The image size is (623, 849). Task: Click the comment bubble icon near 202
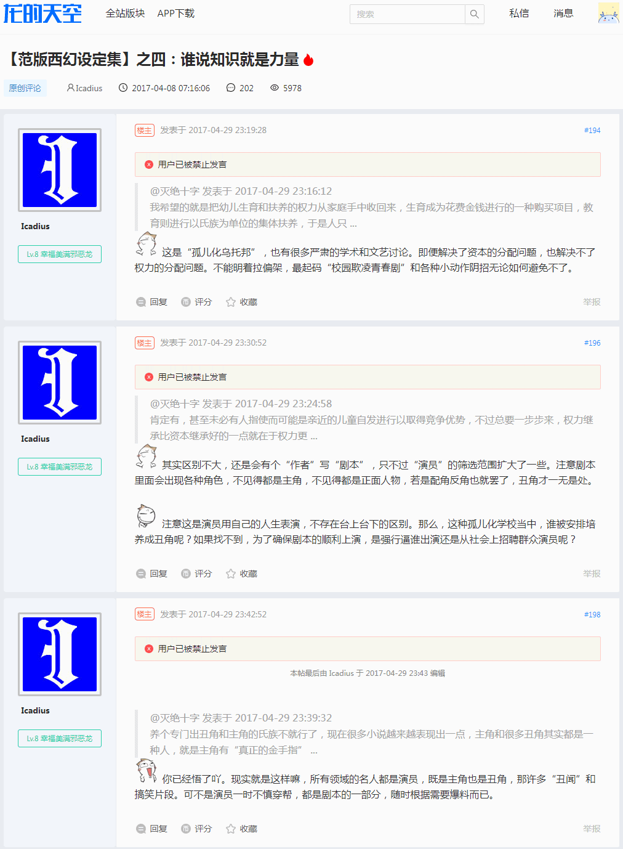(231, 88)
